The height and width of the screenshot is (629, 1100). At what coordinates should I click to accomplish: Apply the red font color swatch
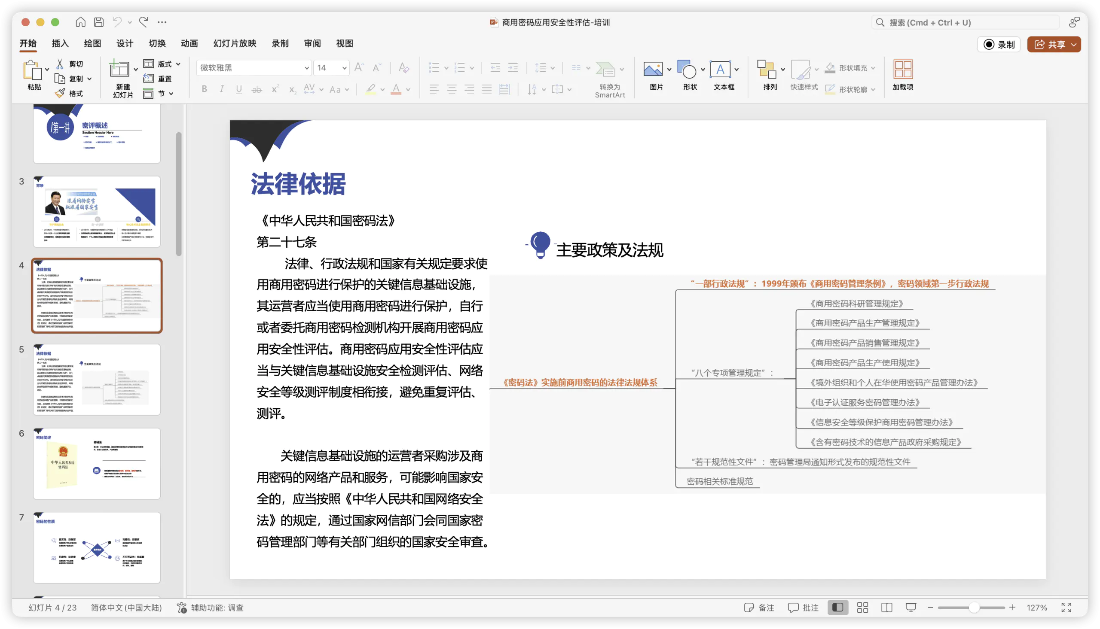click(x=396, y=89)
